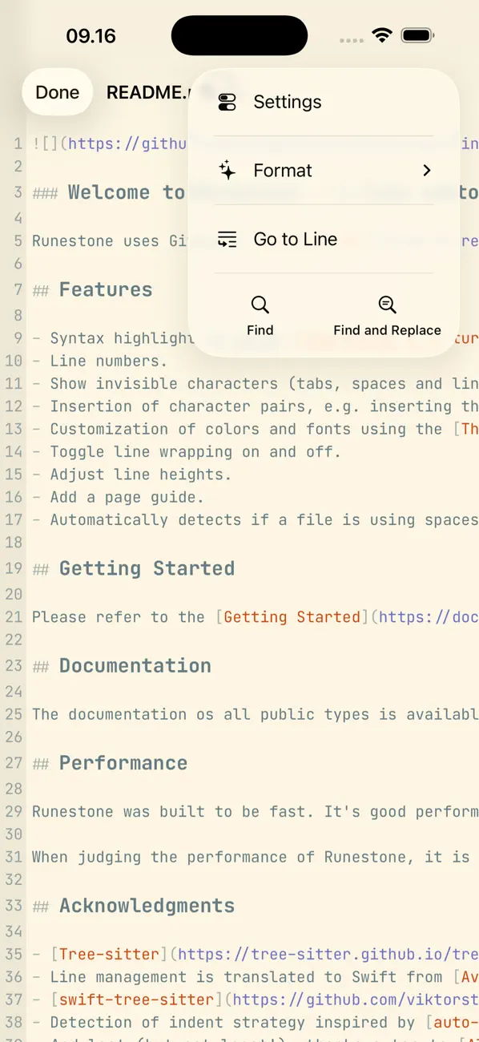This screenshot has width=479, height=1042.
Task: Select the Find and Replace icon
Action: click(x=387, y=305)
